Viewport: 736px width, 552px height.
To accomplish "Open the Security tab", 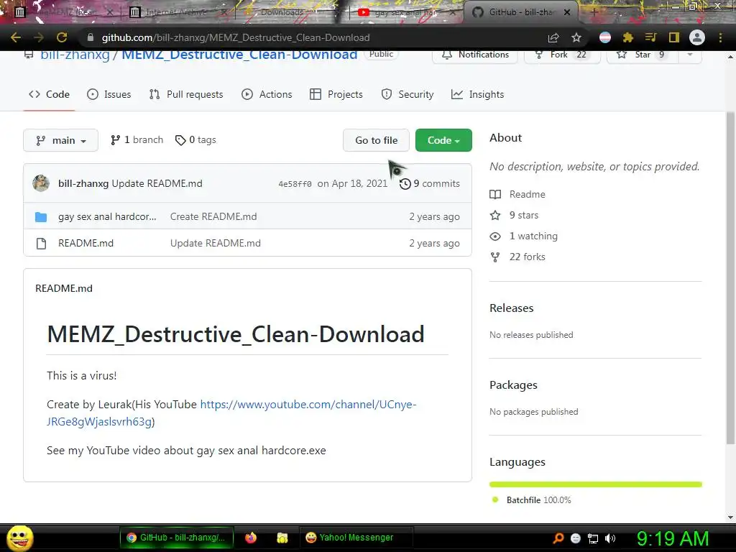I will (x=408, y=94).
